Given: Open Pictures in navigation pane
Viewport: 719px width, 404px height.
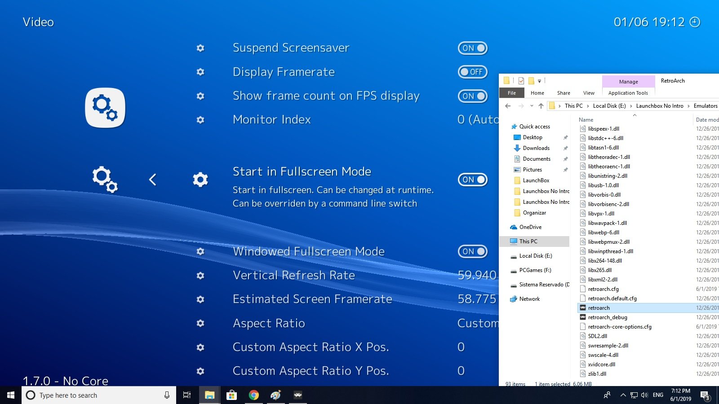Looking at the screenshot, I should tap(533, 170).
